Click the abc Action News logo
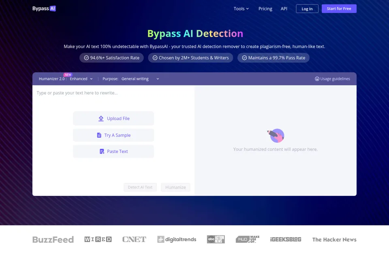Viewport: 389px width, 259px height. [x=216, y=239]
